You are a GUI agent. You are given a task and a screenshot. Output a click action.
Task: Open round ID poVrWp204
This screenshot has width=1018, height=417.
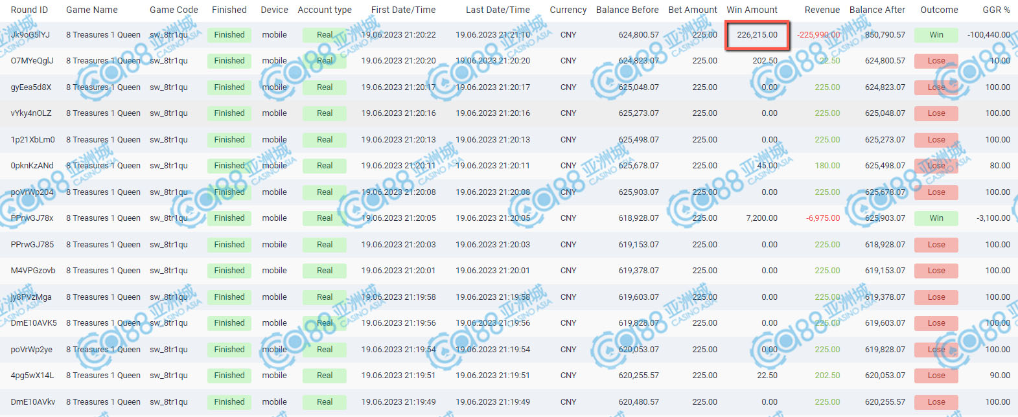tap(32, 192)
